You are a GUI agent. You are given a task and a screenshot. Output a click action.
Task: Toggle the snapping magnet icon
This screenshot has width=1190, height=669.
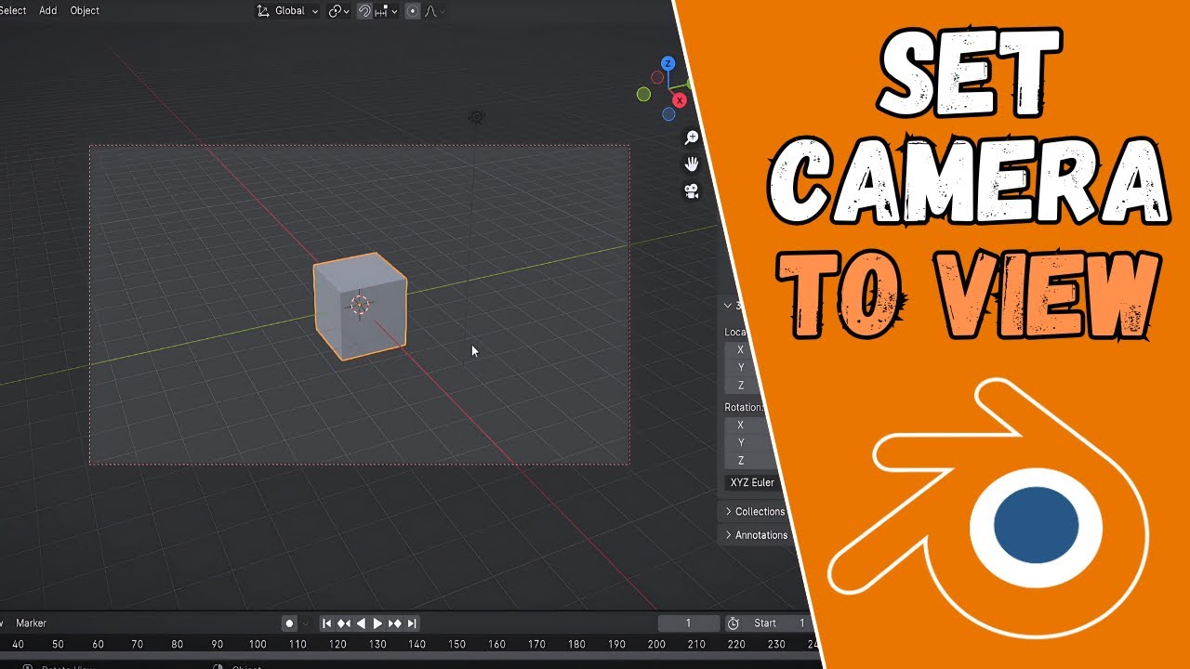[365, 11]
